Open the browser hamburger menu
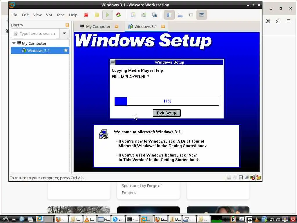 tap(289, 21)
